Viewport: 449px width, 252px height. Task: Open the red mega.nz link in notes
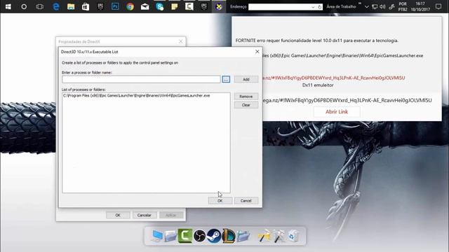pos(334,78)
